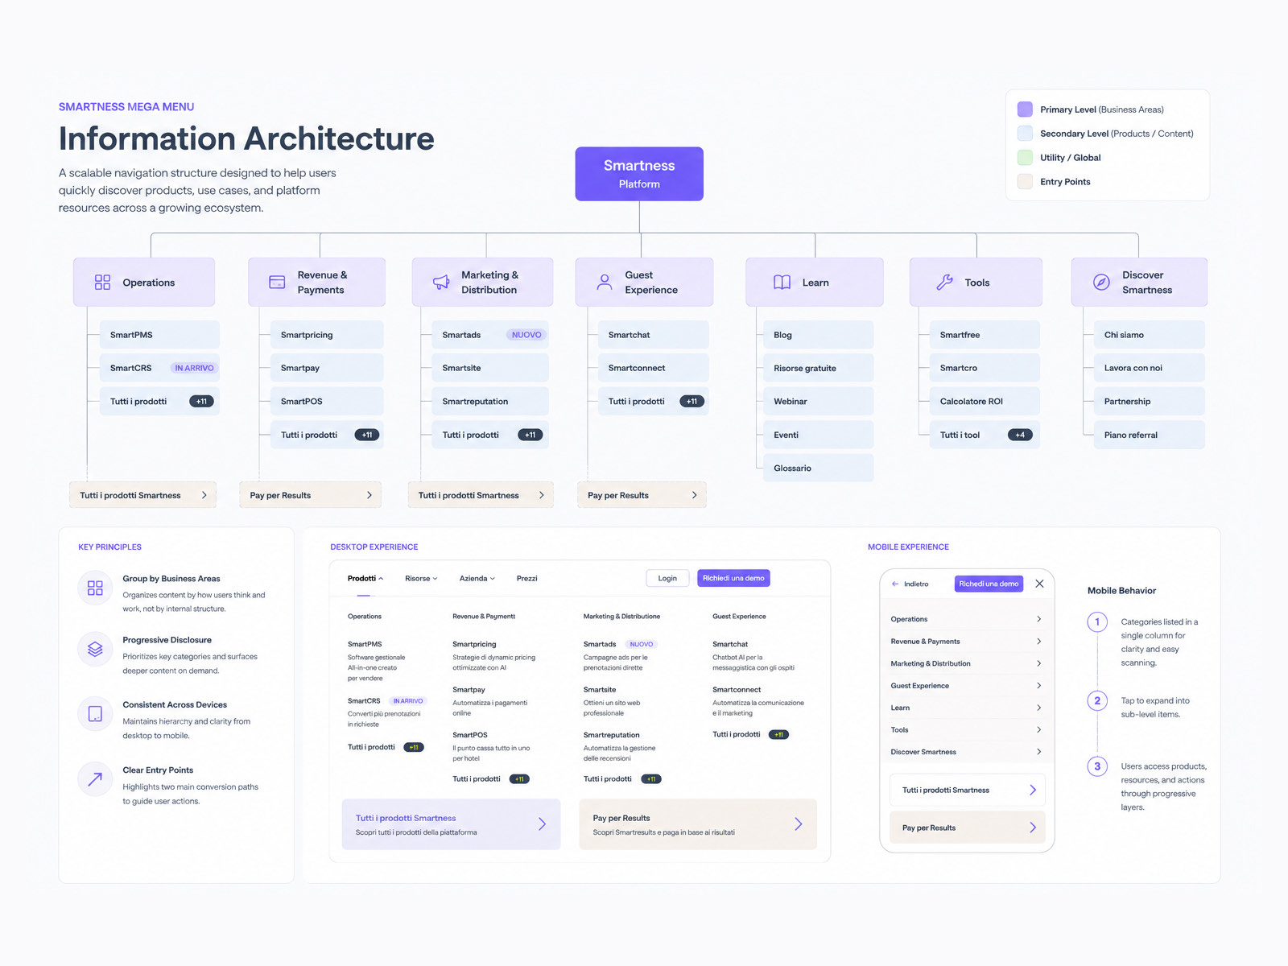Click the Calcolatore ROI node under Tools

[x=985, y=401]
